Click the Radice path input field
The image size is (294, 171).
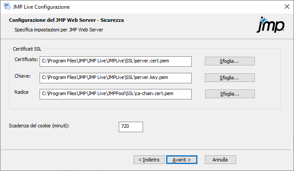point(116,94)
